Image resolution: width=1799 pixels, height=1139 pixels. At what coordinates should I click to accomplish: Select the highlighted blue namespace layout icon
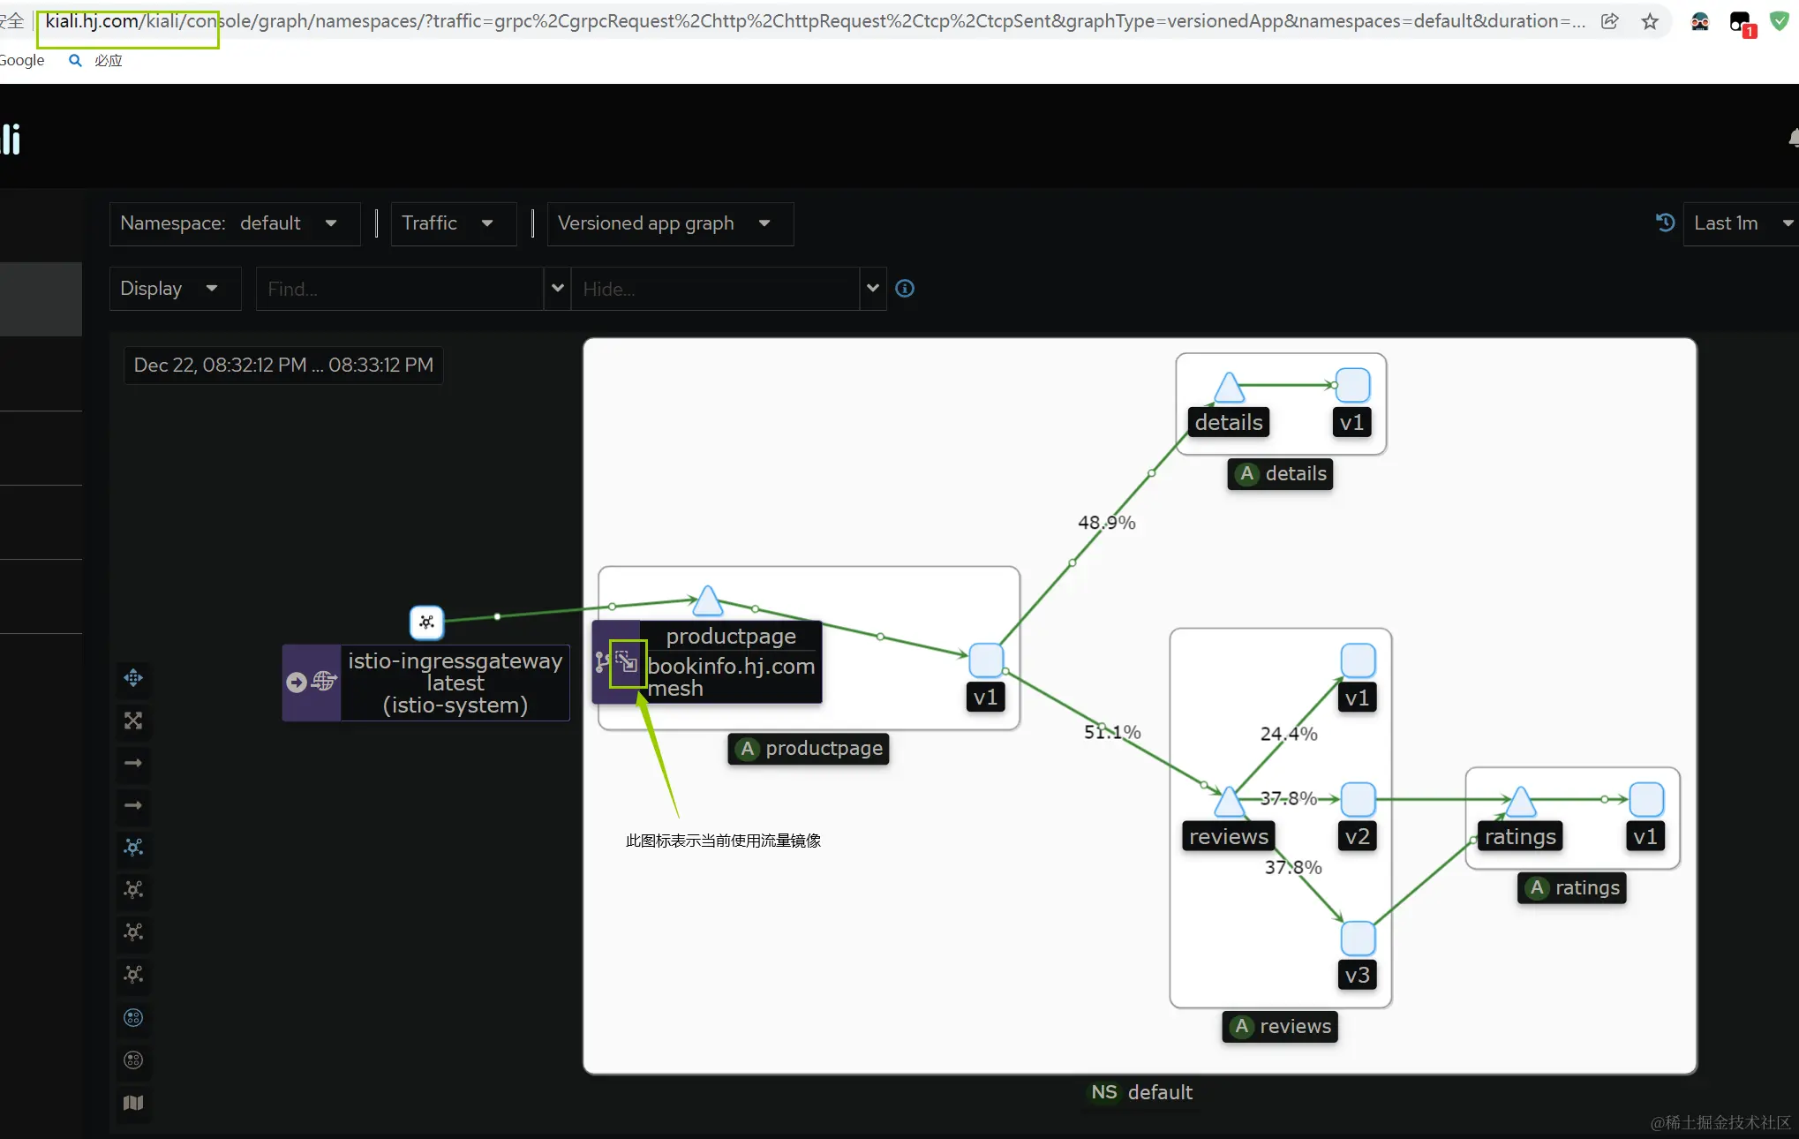[133, 1018]
